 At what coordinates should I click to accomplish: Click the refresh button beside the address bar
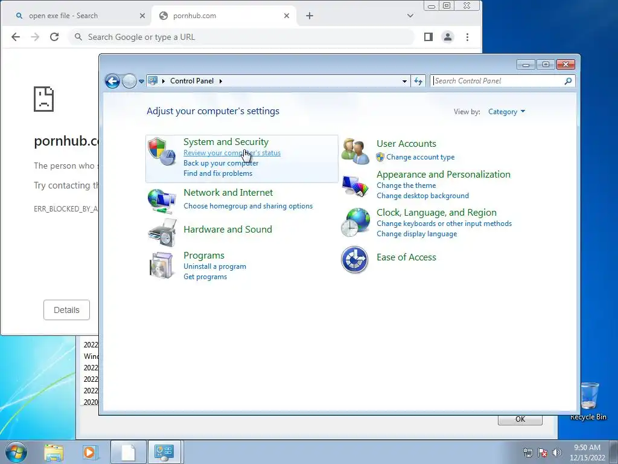tap(418, 82)
